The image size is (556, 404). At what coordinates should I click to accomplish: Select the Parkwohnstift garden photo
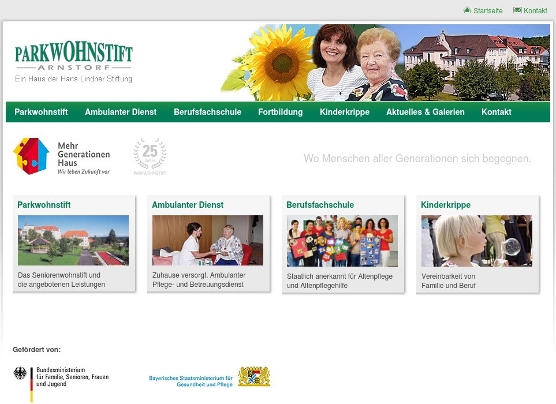tap(73, 240)
